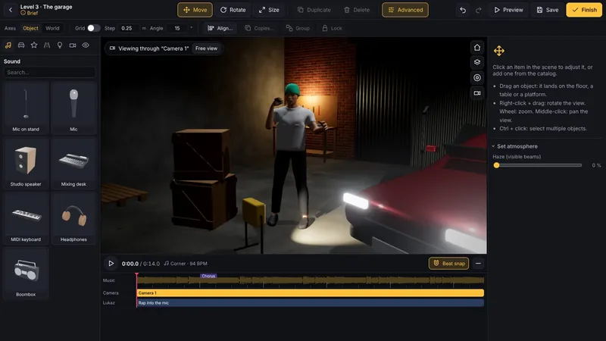Redo the last action

[479, 10]
